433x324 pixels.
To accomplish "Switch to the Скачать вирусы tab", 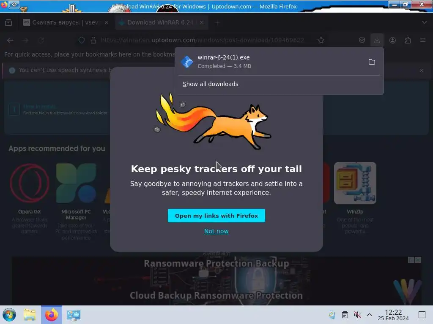I will pyautogui.click(x=66, y=23).
